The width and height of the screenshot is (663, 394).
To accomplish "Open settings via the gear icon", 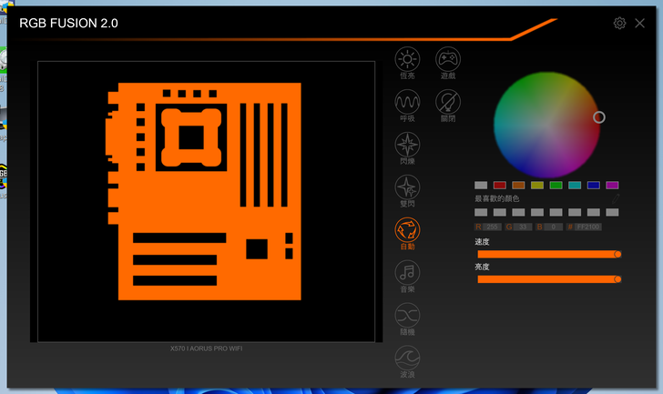I will [619, 23].
